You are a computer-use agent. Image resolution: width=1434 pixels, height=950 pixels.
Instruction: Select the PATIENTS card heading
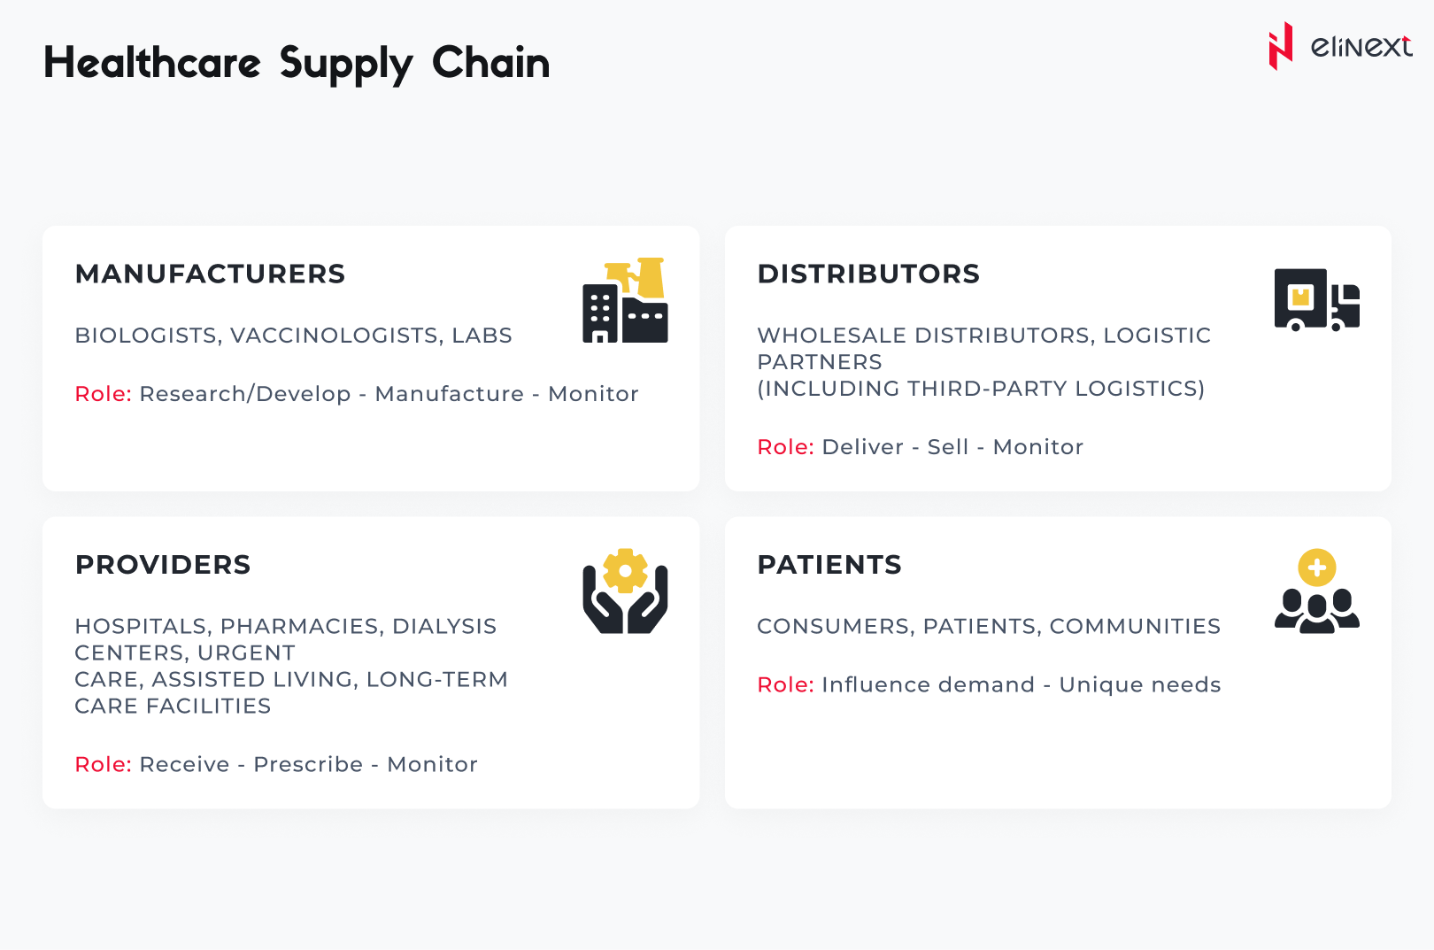tap(829, 564)
